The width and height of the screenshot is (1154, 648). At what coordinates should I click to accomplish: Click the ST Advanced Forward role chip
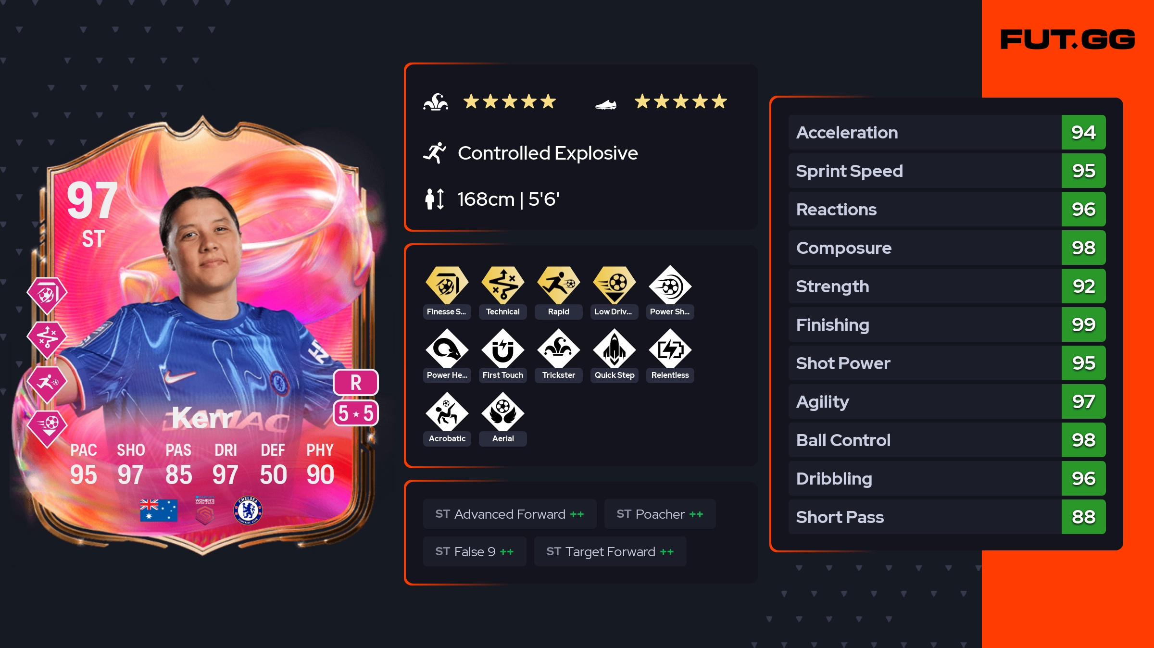pyautogui.click(x=510, y=514)
